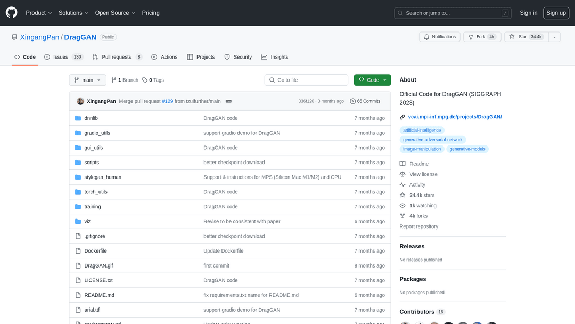Click Report repository link

coord(419,226)
